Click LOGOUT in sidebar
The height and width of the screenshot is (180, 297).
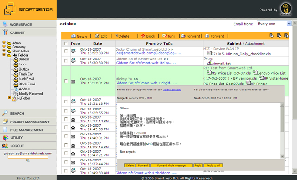point(28,146)
